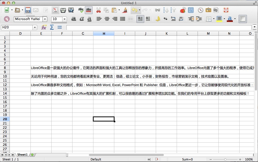
Task: Decrease cell indent
Action: pos(191,19)
